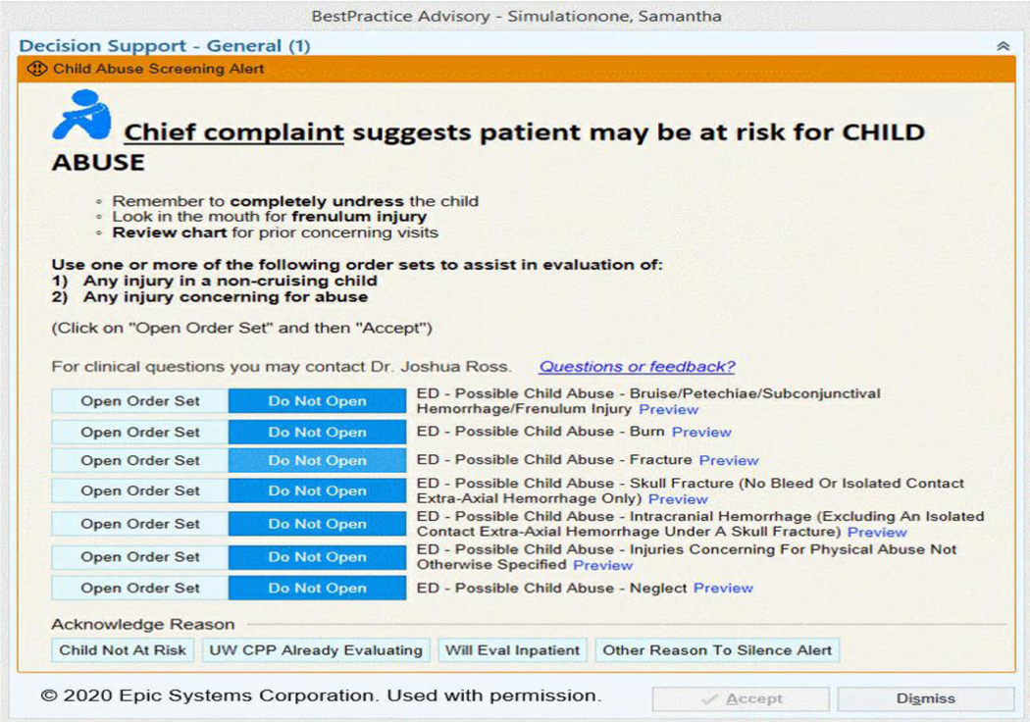Click the 'contact Dr. Joshua Ross' sentence
Viewport: 1030px width, 722px height.
pyautogui.click(x=282, y=367)
